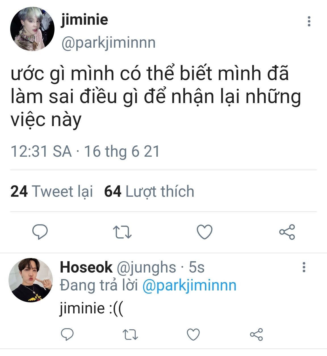Share Hoseok's reply
This screenshot has width=327, height=356.
click(x=256, y=334)
